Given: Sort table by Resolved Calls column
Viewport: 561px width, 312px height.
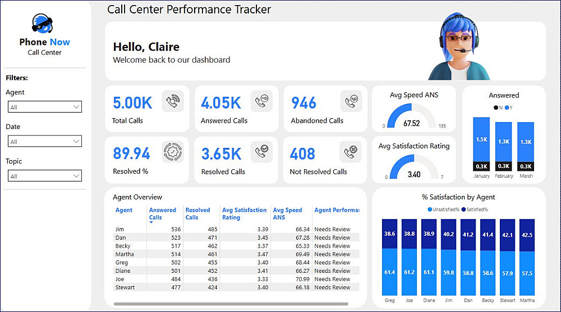Looking at the screenshot, I should [x=197, y=213].
